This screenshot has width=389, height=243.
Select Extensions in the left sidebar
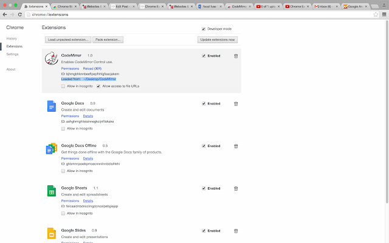[x=15, y=46]
